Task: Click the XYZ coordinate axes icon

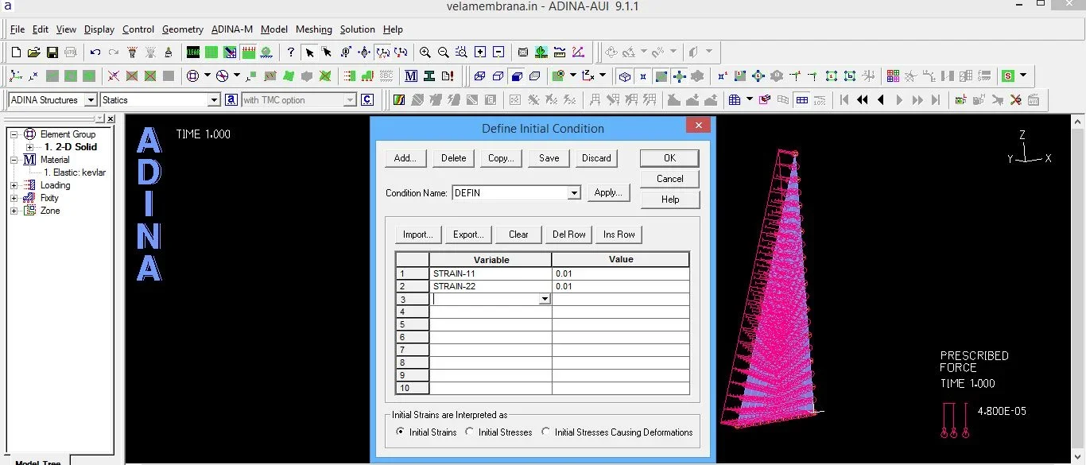Action: pos(16,76)
